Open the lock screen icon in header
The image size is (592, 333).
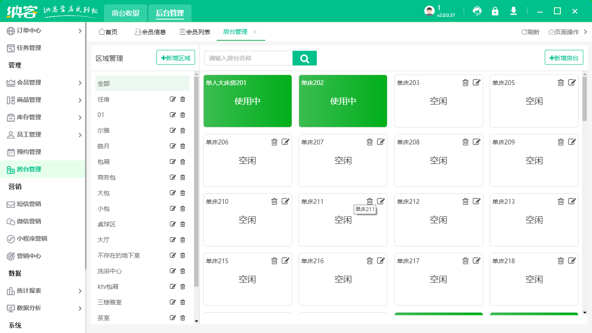495,11
